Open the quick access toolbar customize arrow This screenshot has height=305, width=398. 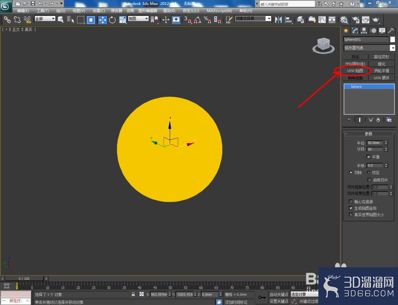(61, 4)
